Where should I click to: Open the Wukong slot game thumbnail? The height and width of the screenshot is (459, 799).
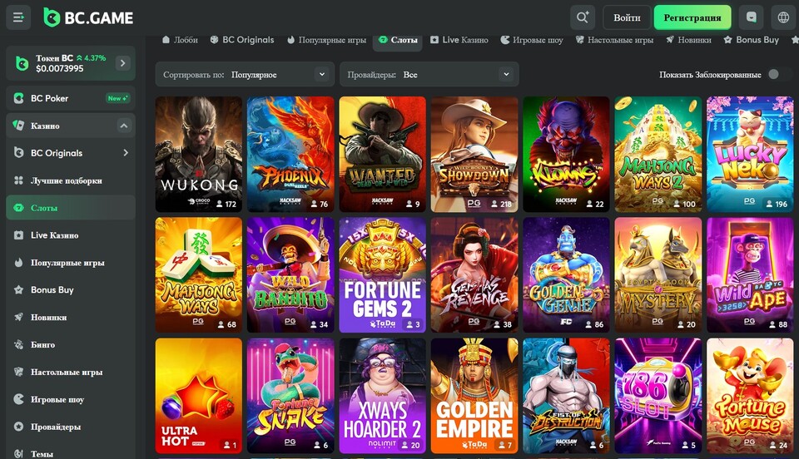point(199,154)
